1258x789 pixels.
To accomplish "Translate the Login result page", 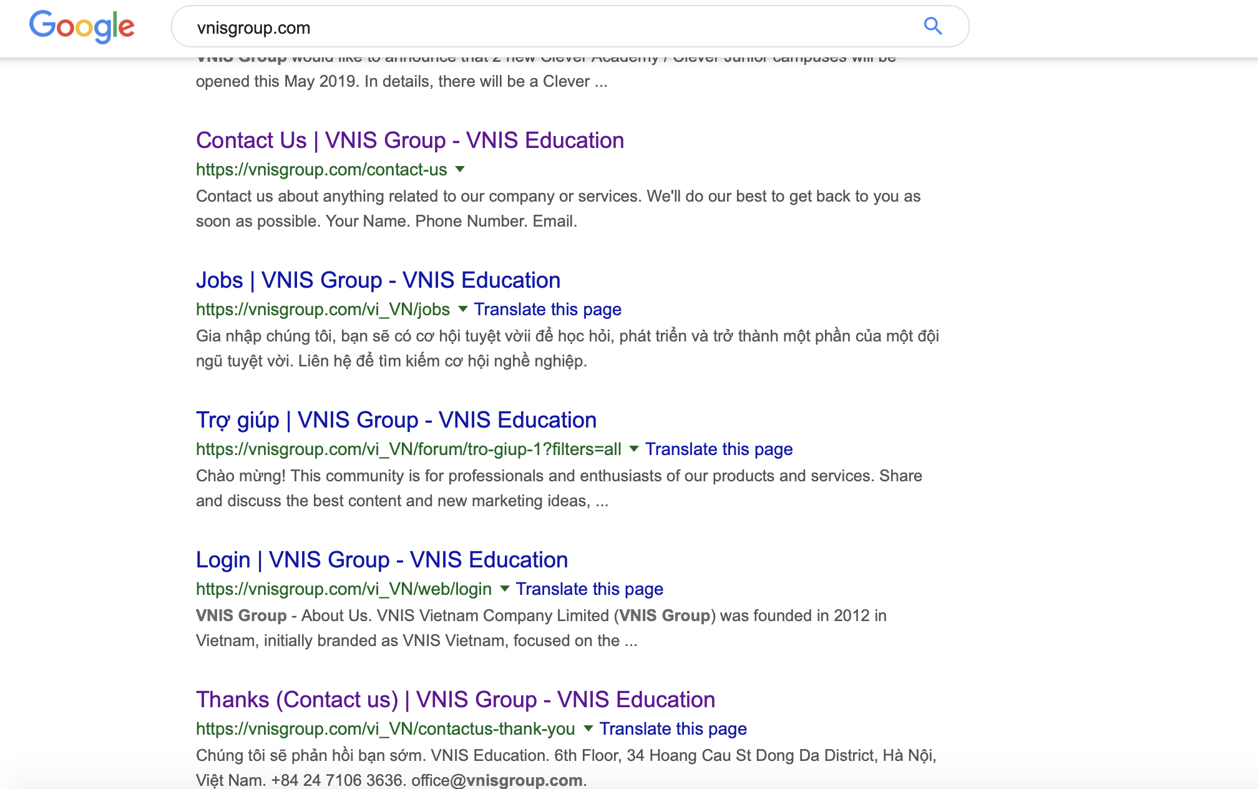I will pyautogui.click(x=589, y=589).
